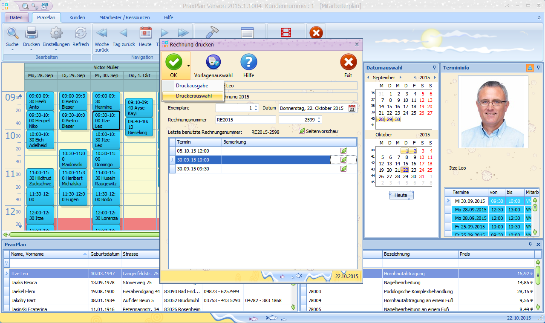This screenshot has width=545, height=323.
Task: Confirm with the green OK checkmark
Action: (173, 63)
